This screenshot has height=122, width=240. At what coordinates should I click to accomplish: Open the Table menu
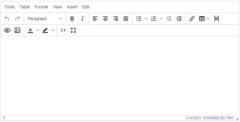point(25,7)
